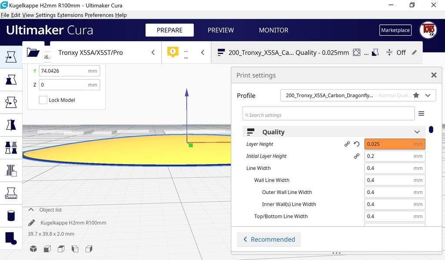Click the Inner Wall(s) Line Width value field

(x=395, y=204)
